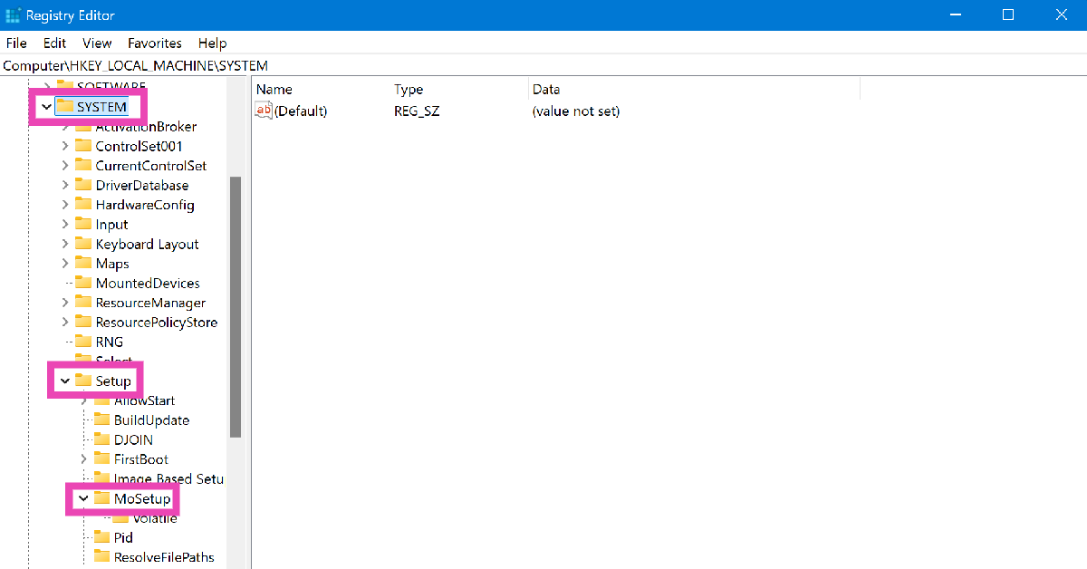Click the tree pane vertical scrollbar
The height and width of the screenshot is (569, 1087).
236,308
